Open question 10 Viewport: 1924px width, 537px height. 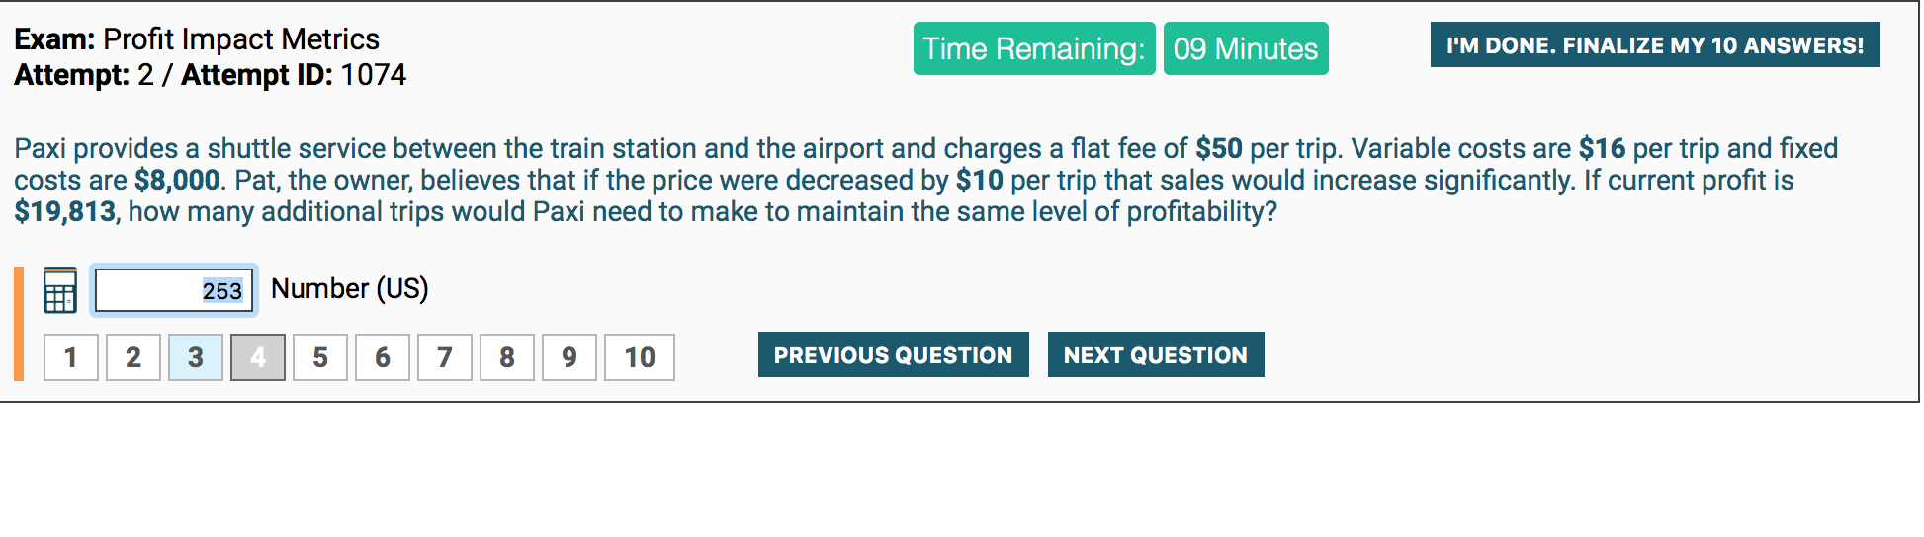tap(640, 357)
